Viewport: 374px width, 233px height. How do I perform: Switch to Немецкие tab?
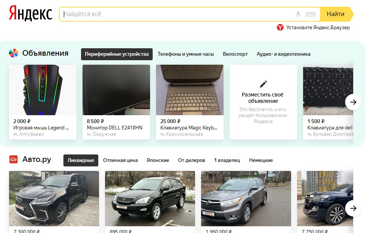tap(261, 160)
